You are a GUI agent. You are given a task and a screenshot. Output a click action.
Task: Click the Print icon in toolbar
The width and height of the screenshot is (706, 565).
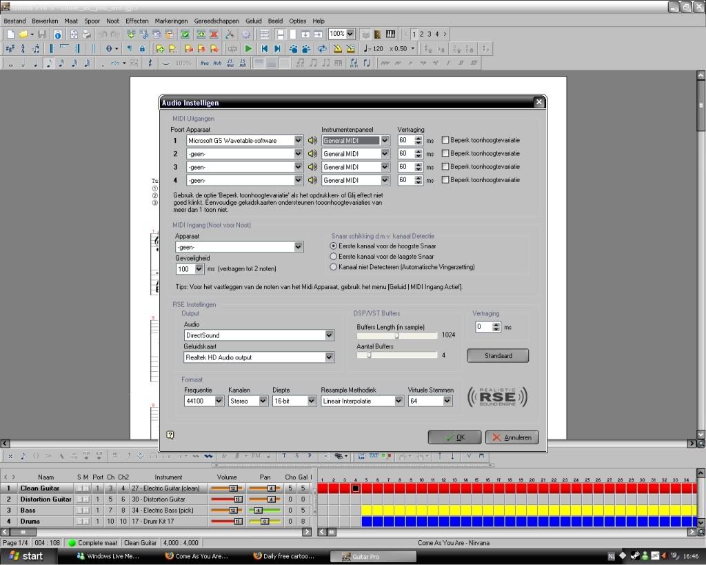coord(87,34)
